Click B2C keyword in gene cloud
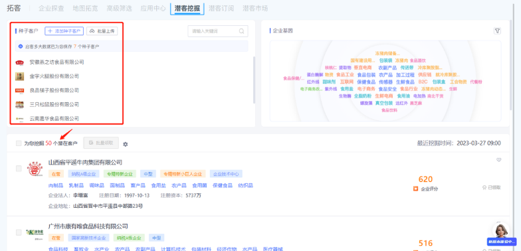This screenshot has height=251, width=521. coord(423,82)
